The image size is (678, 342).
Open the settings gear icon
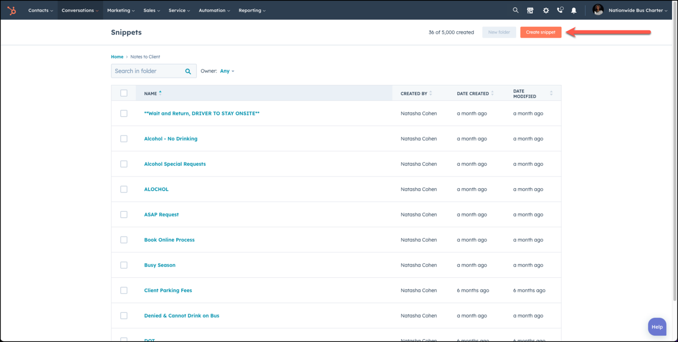546,10
